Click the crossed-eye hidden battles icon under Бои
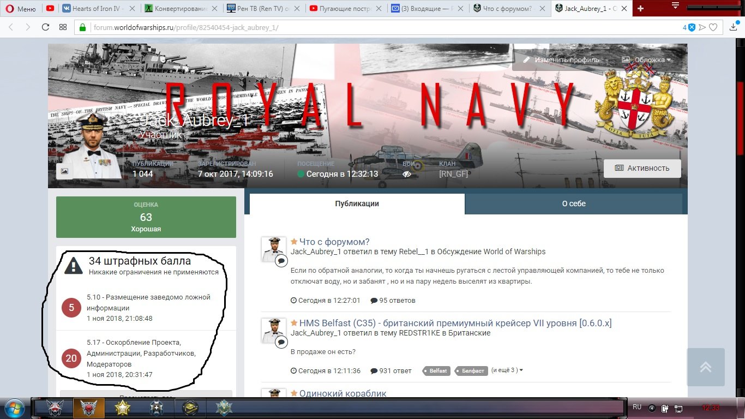Screen dimensions: 745x419 pos(406,174)
